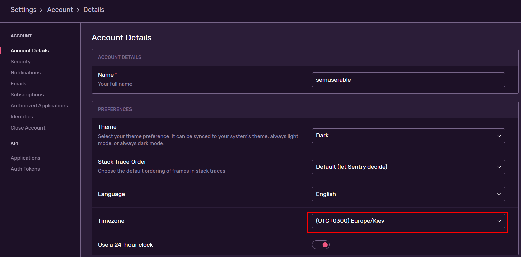The image size is (521, 257).
Task: Disable the 24-hour clock toggle
Action: coord(320,244)
